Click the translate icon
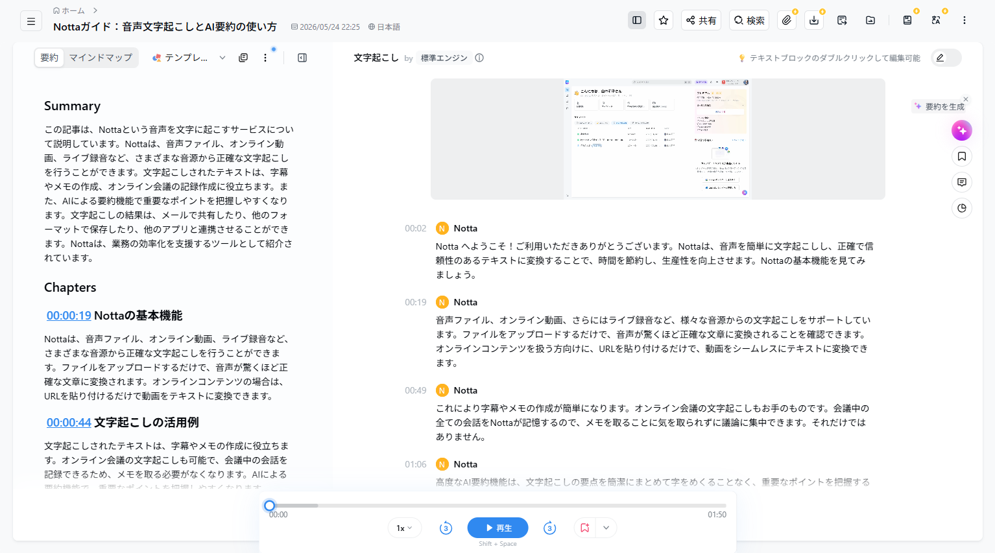This screenshot has width=995, height=553. pyautogui.click(x=936, y=20)
